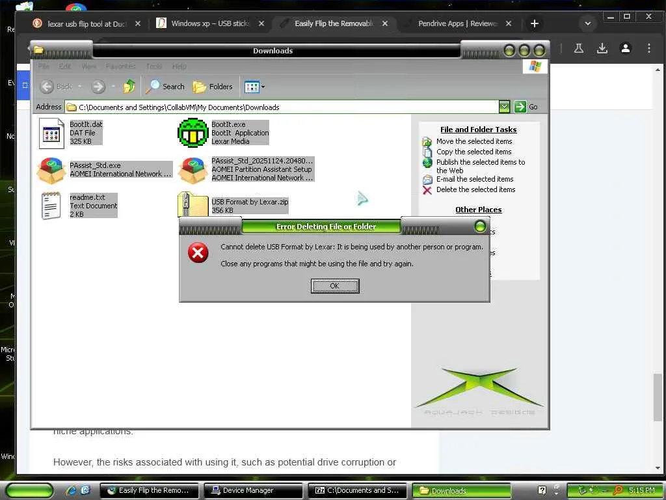
Task: Toggle the Folders pane
Action: (x=213, y=87)
